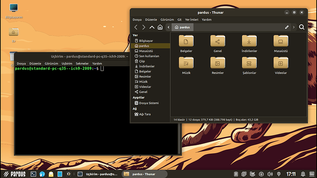
Task: Select Resimler in Thunar sidebar
Action: 150,76
